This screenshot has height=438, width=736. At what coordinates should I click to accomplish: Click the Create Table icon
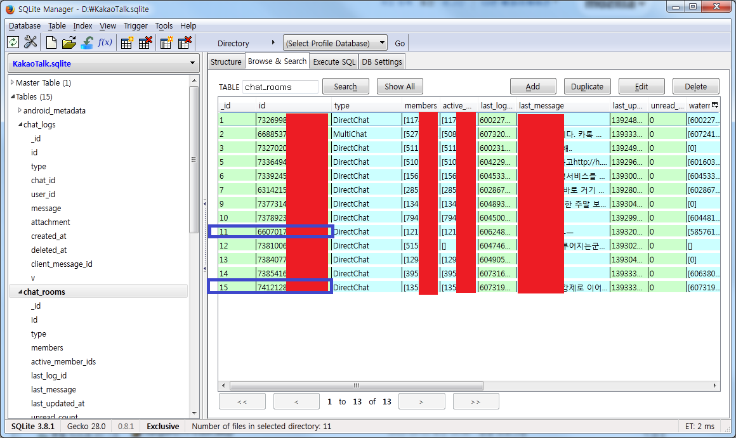click(x=128, y=42)
